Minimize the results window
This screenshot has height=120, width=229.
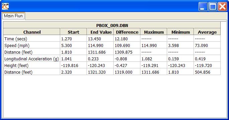click(203, 7)
